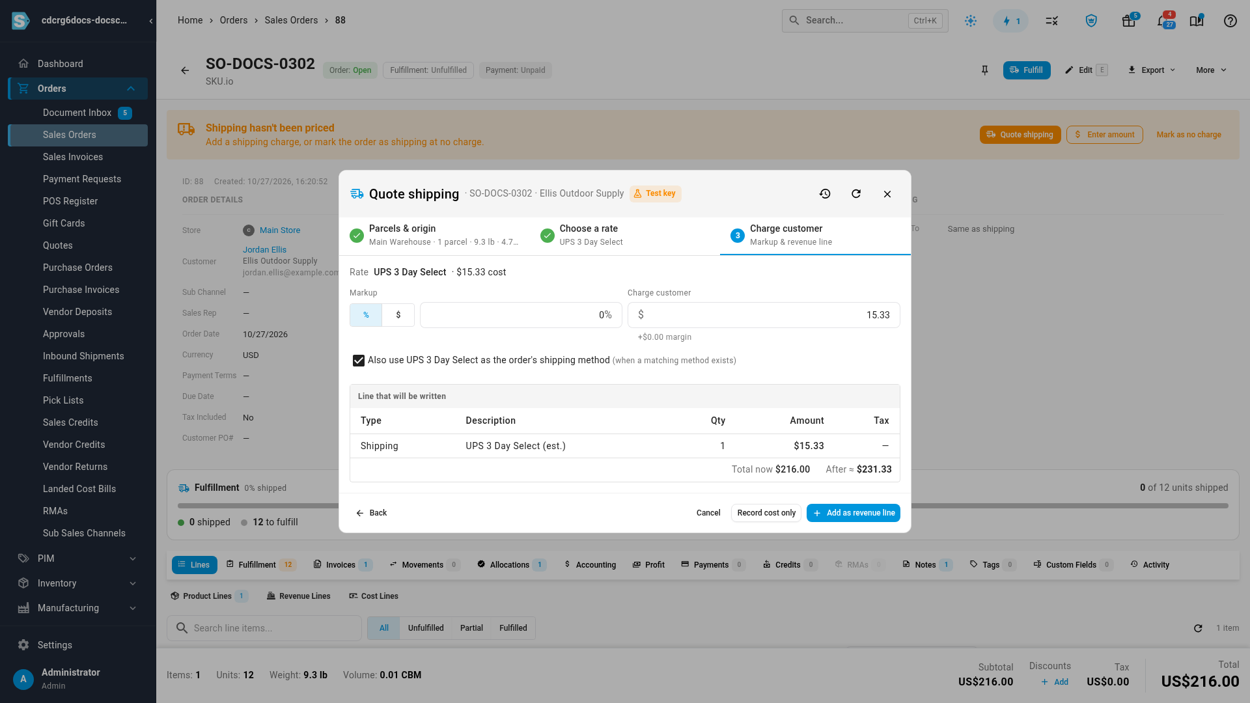The height and width of the screenshot is (703, 1250).
Task: Click the SKU.io logo
Action: point(20,21)
